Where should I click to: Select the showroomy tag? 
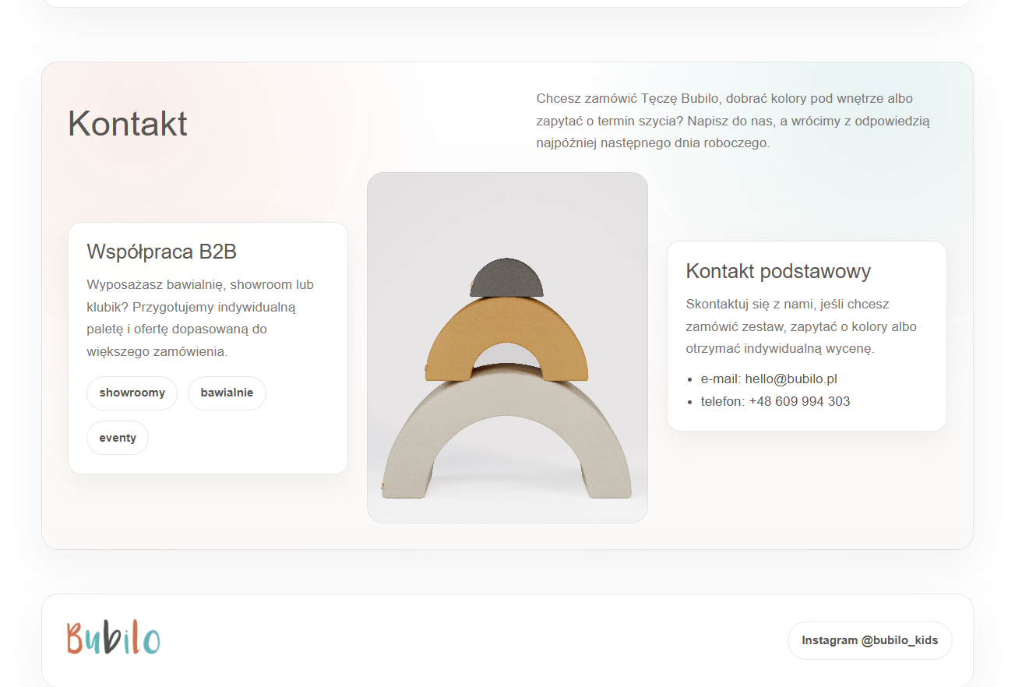tap(132, 393)
